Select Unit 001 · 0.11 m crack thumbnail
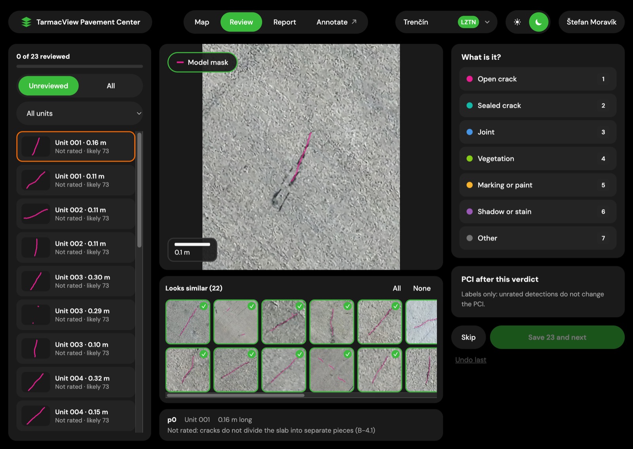Screen dimensions: 633x449 point(36,180)
